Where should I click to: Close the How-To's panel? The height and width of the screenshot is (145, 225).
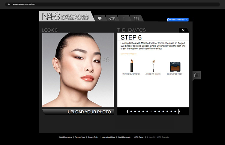point(183,30)
